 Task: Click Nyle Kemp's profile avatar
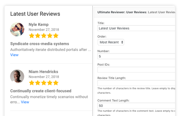click(x=17, y=29)
